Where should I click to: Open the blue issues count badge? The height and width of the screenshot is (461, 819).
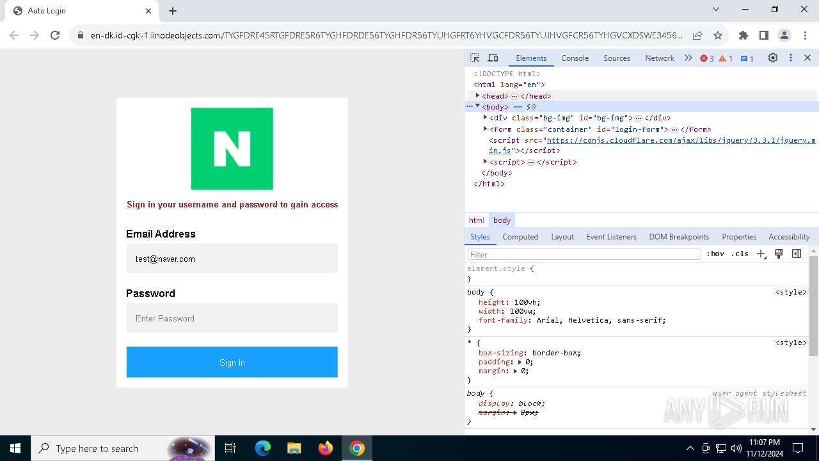pyautogui.click(x=747, y=58)
